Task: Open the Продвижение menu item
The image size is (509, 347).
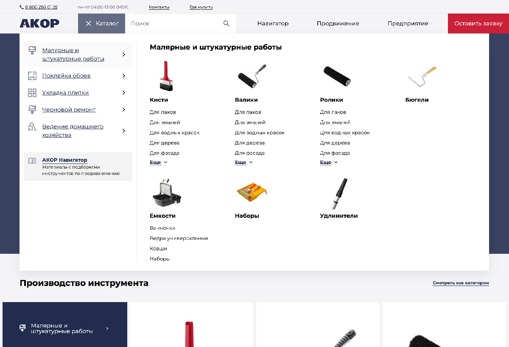Action: coord(338,24)
